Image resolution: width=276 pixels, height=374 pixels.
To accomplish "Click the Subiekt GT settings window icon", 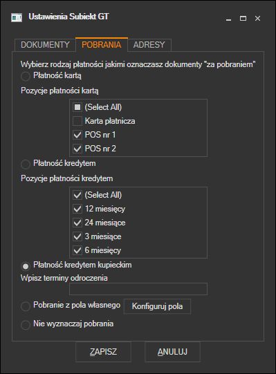I will pyautogui.click(x=17, y=18).
